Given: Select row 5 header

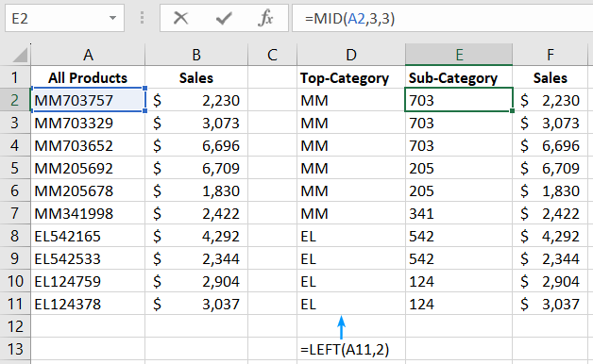Looking at the screenshot, I should [15, 168].
